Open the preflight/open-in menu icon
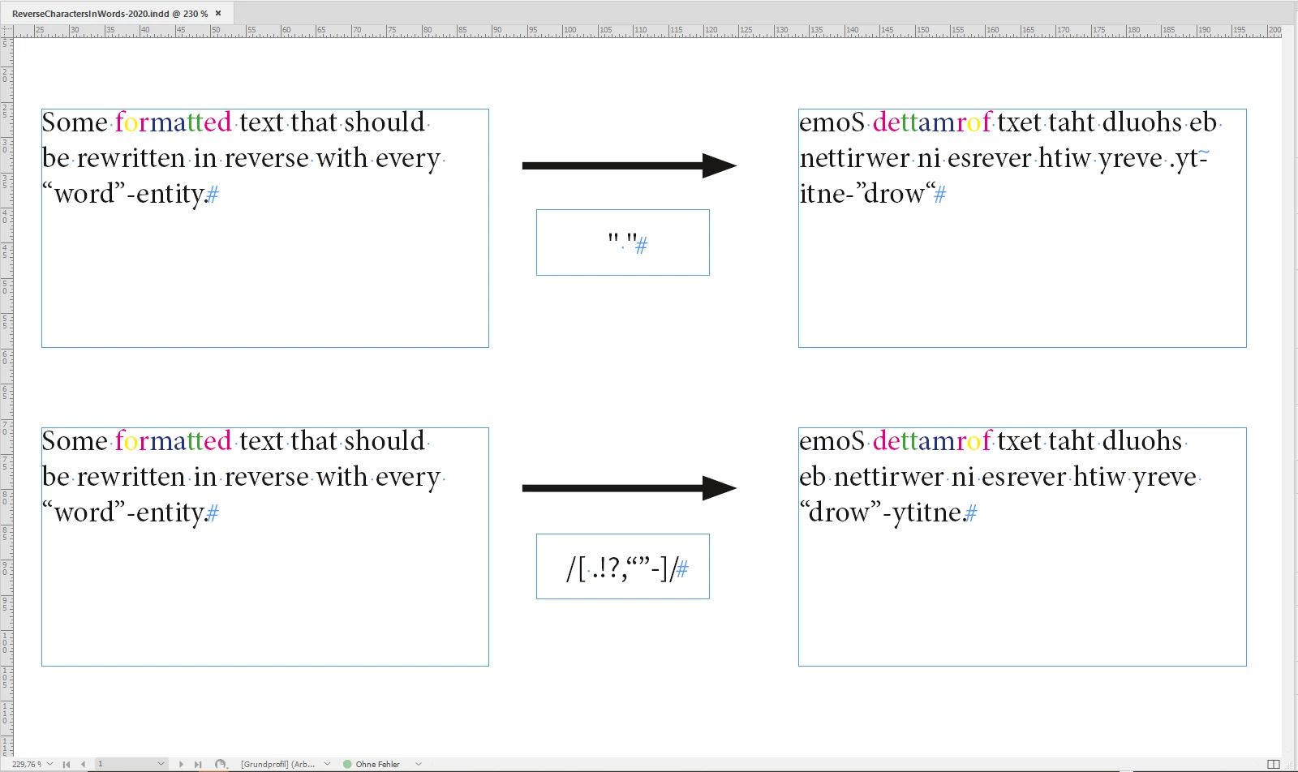This screenshot has height=772, width=1298. [x=221, y=764]
